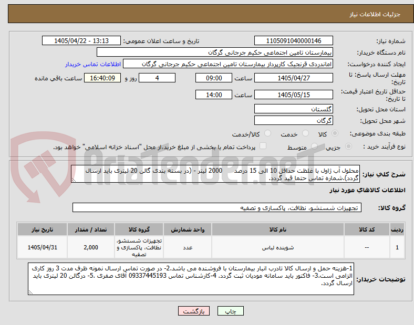The width and height of the screenshot is (414, 325).
Task: Click the buyer notes text area
Action: pyautogui.click(x=191, y=279)
